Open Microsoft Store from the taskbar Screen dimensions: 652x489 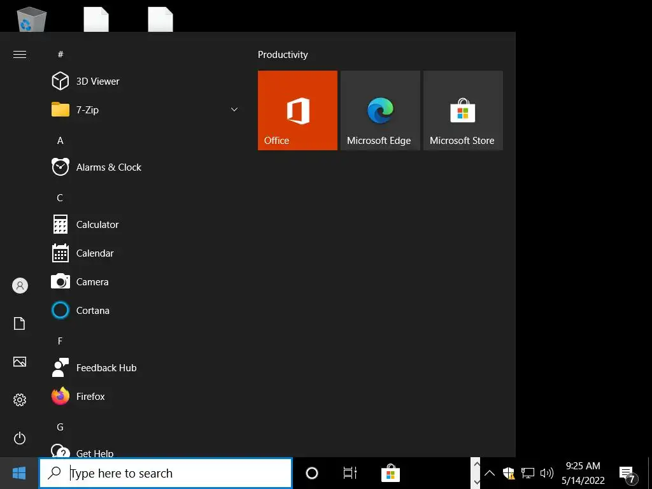pos(390,473)
